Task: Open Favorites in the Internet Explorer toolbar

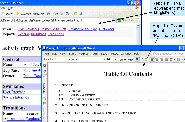Action: (x=23, y=14)
